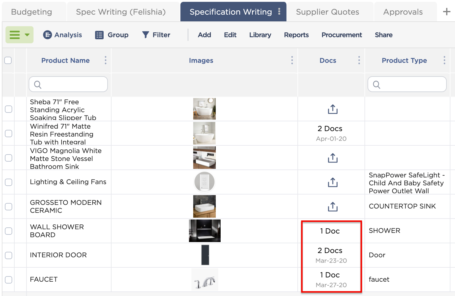455x296 pixels.
Task: Open the 2 Docs link for INTERIOR DOOR
Action: (330, 251)
